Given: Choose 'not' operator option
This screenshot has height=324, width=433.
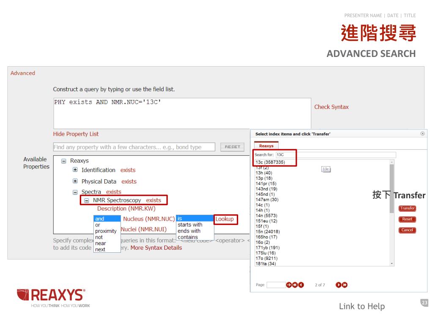Looking at the screenshot, I should [107, 237].
